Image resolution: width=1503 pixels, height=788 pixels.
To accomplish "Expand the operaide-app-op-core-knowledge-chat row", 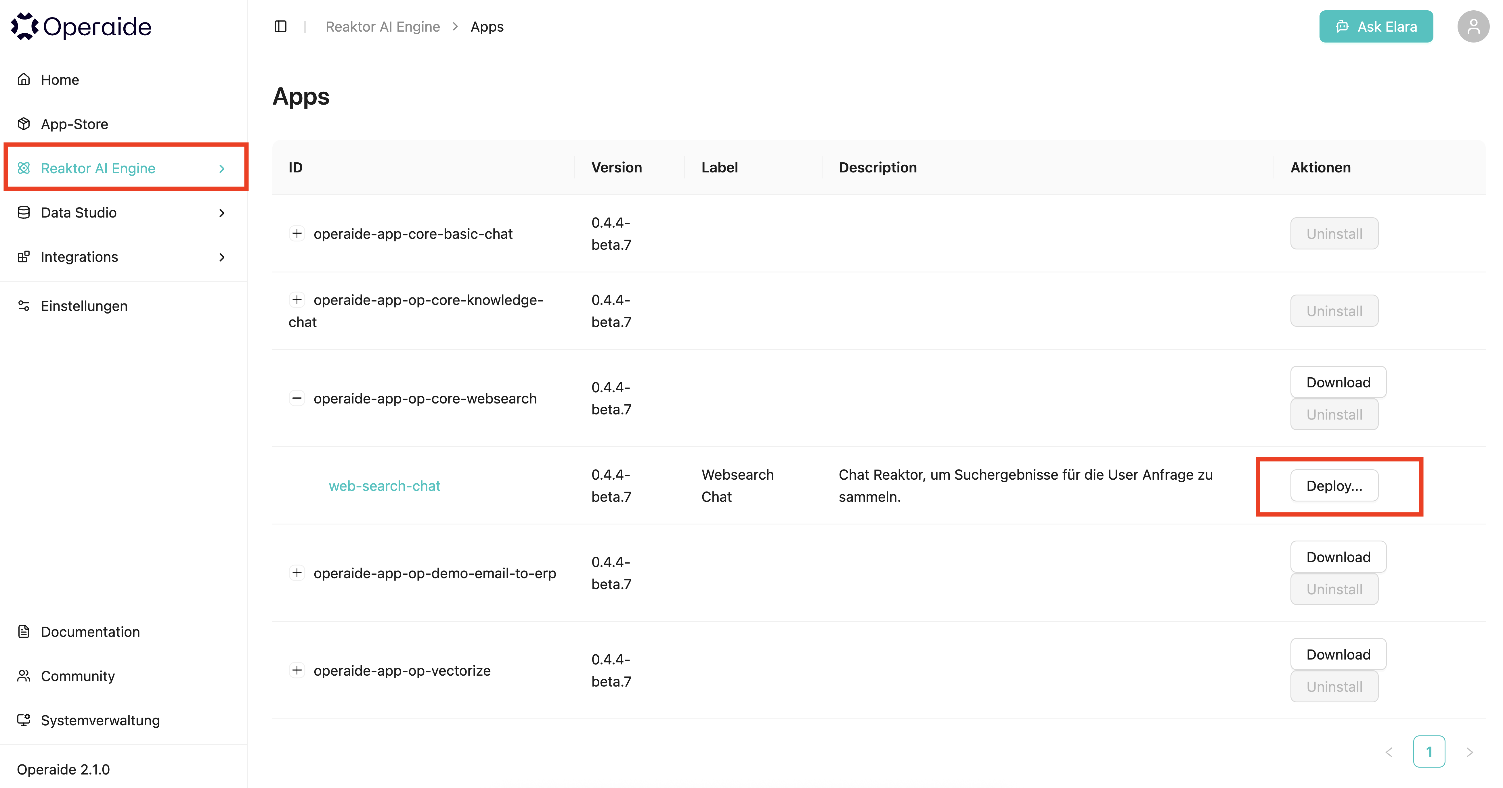I will click(297, 299).
